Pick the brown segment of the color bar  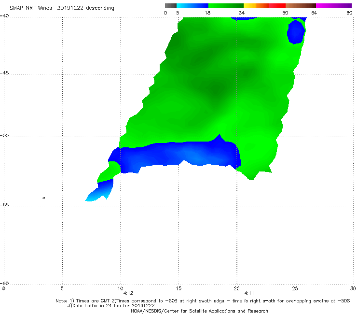click(x=301, y=6)
